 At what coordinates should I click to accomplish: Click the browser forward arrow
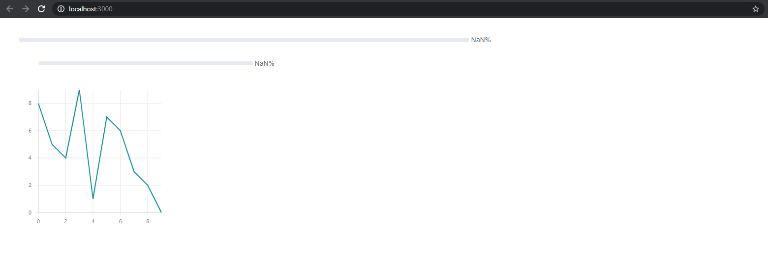[x=26, y=9]
